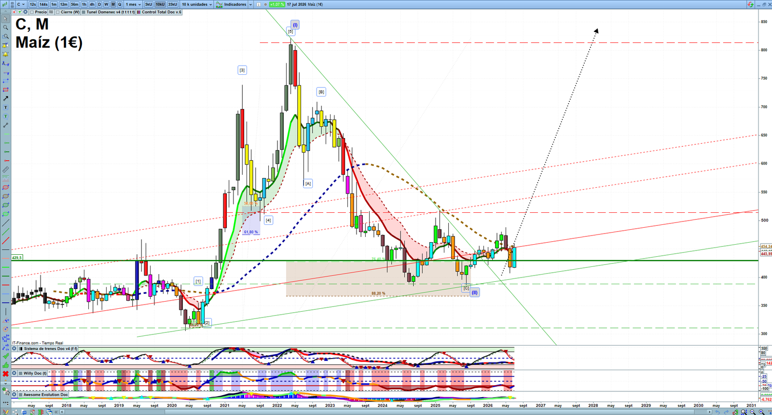Open the 1 mes timeframe dropdown
The width and height of the screenshot is (772, 415).
[x=133, y=4]
